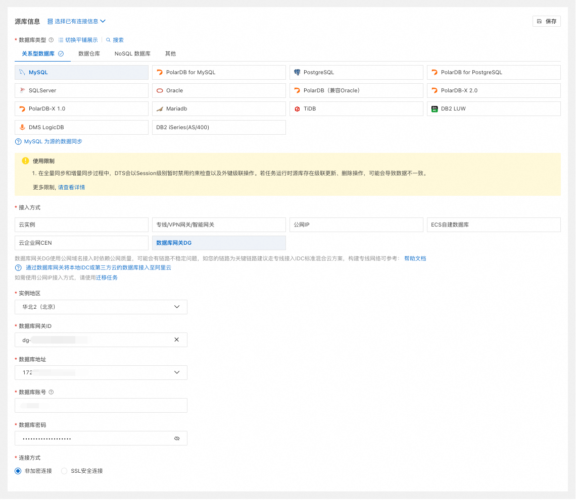Viewport: 576px width, 500px height.
Task: Pick PolarDB for PostgreSQL option
Action: pyautogui.click(x=494, y=72)
